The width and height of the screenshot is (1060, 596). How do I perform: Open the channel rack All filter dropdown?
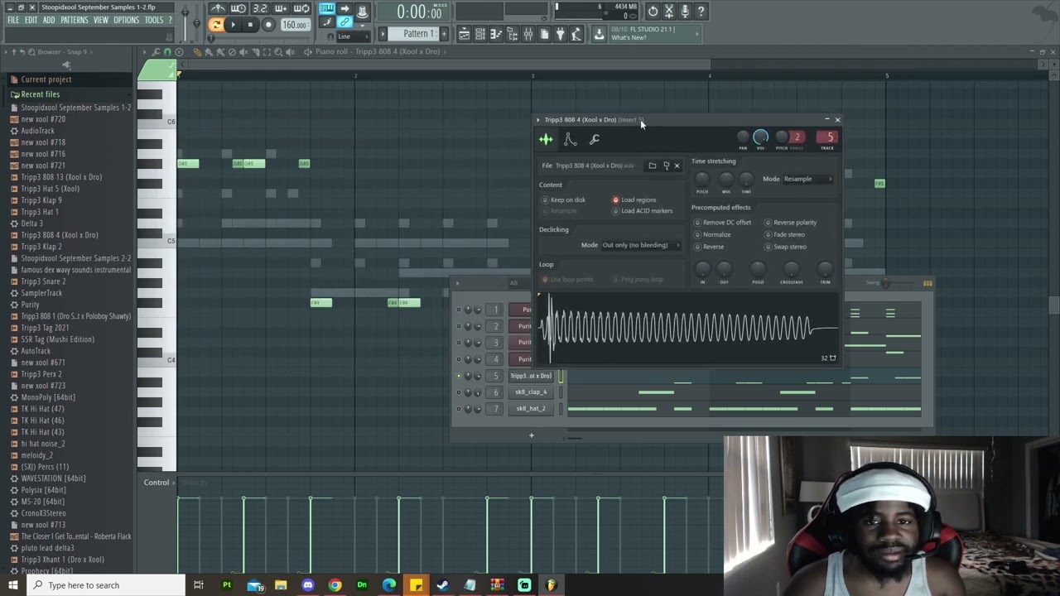pos(513,283)
